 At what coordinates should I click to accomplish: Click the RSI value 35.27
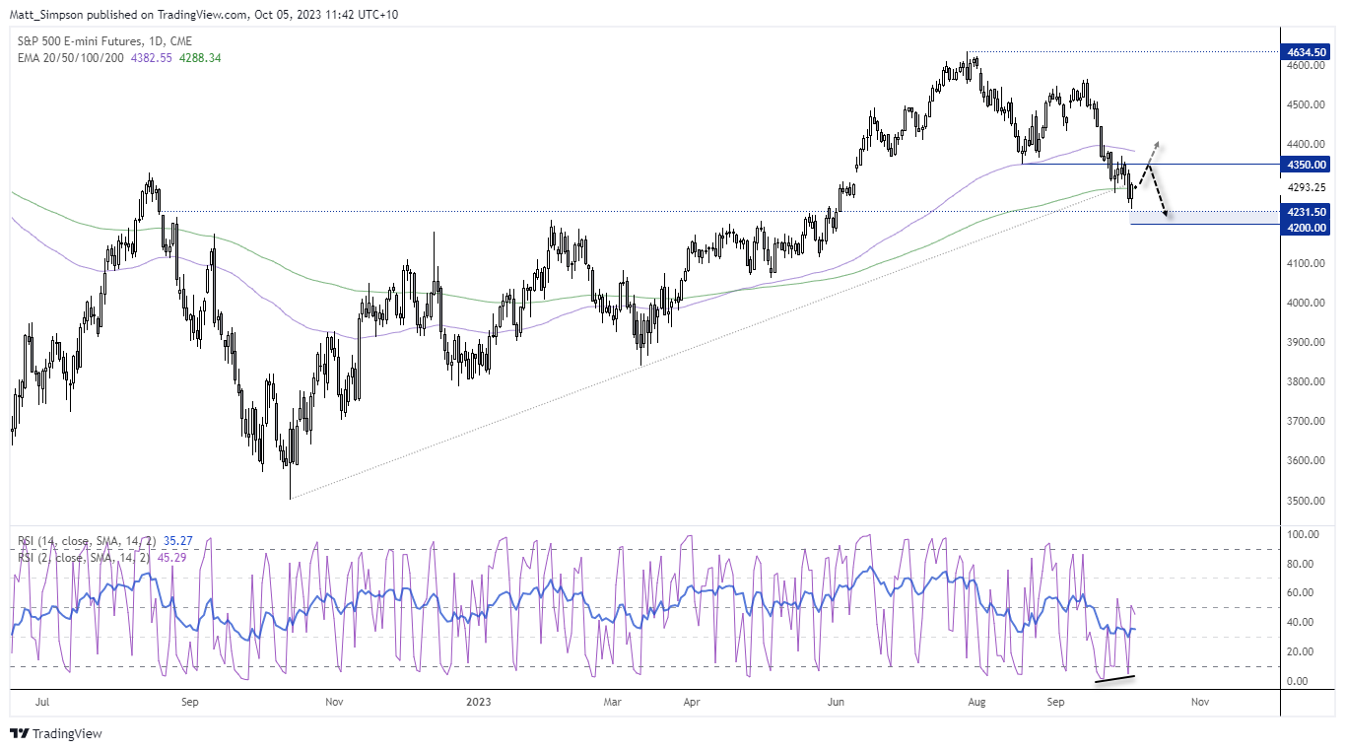(x=179, y=540)
